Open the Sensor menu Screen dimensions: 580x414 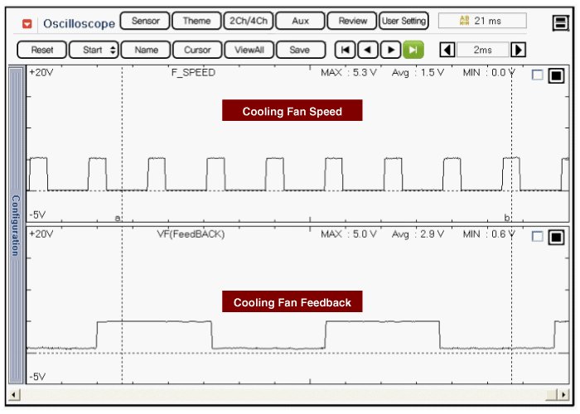coord(144,21)
